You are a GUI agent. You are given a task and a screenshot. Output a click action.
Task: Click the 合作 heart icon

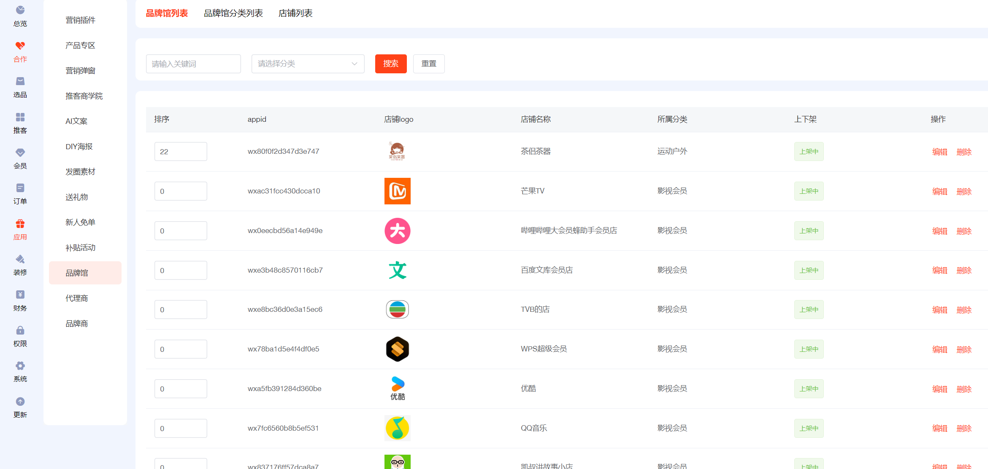tap(20, 46)
